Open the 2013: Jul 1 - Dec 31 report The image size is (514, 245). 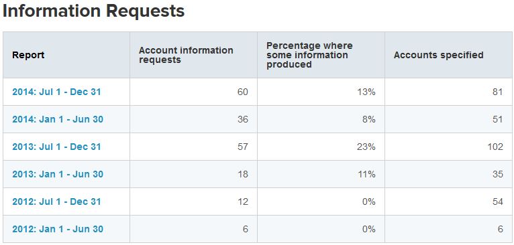pyautogui.click(x=56, y=147)
